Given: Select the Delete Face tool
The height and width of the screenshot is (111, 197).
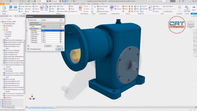Looking at the screenshot, I should coord(73,11).
